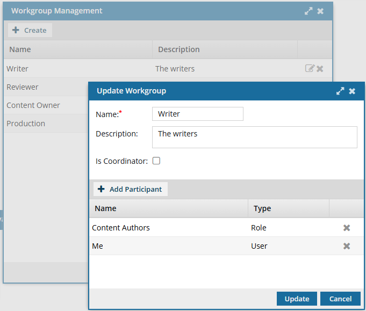Image resolution: width=366 pixels, height=311 pixels.
Task: Remove the Me user participant
Action: [x=347, y=246]
